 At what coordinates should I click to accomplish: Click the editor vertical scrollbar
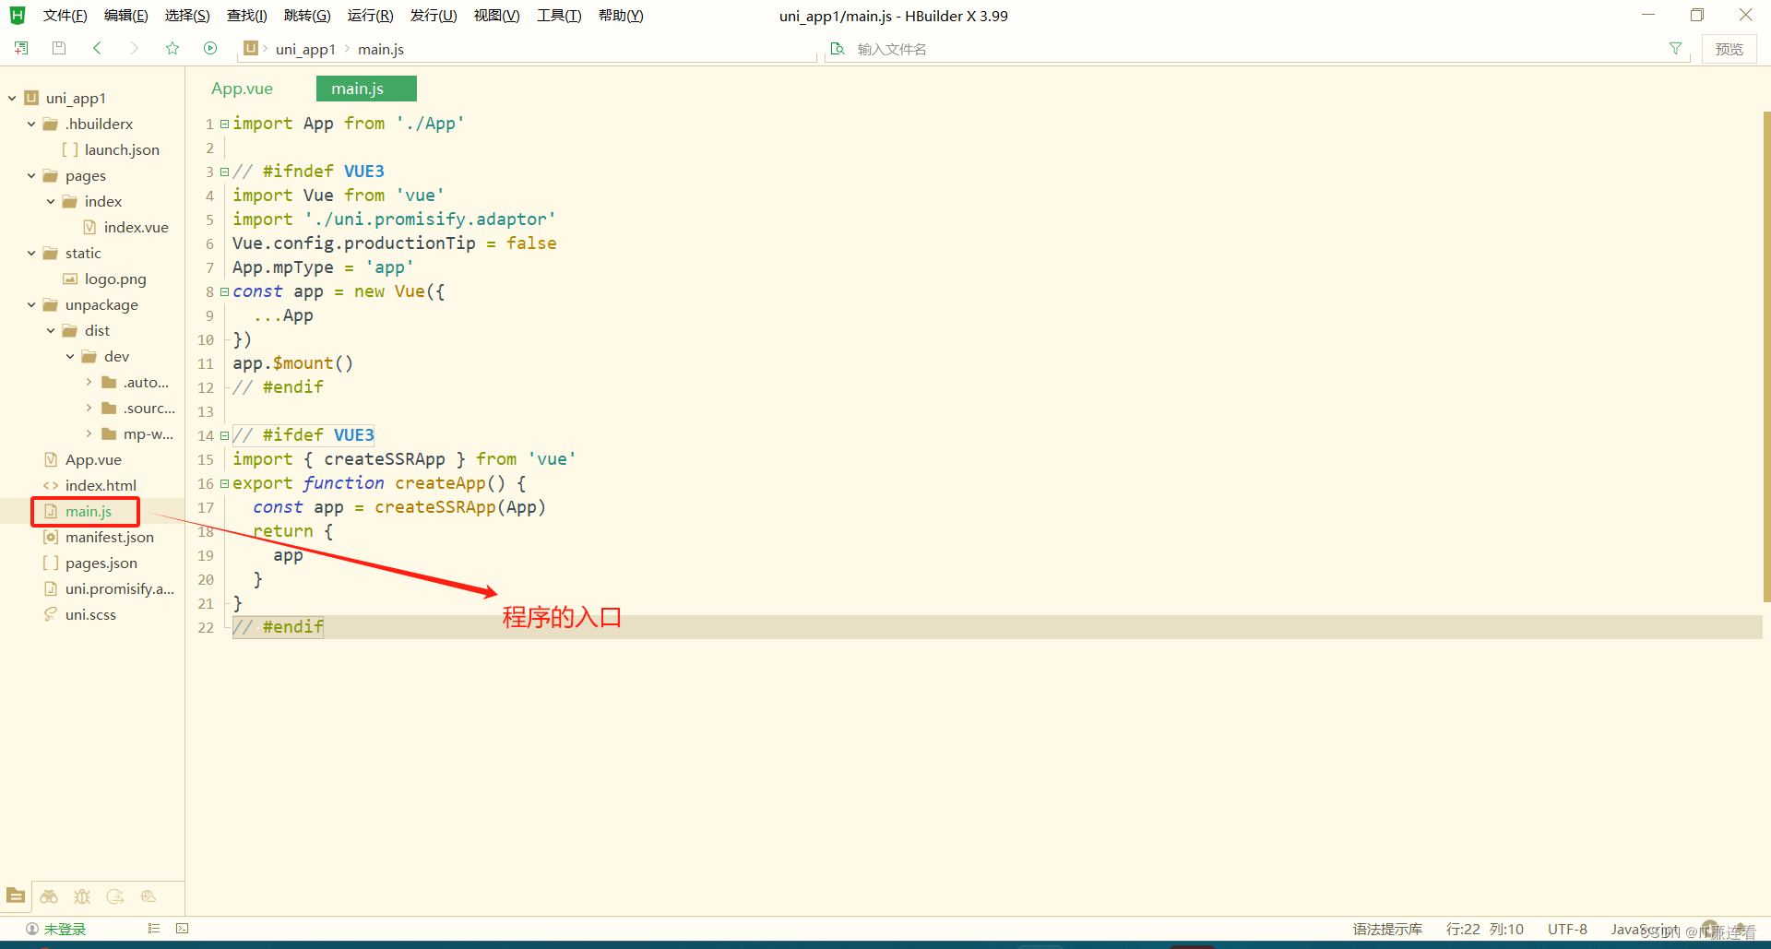point(1766,356)
